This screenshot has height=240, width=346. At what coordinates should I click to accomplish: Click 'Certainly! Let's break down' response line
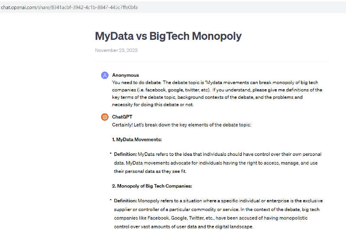[x=182, y=125]
